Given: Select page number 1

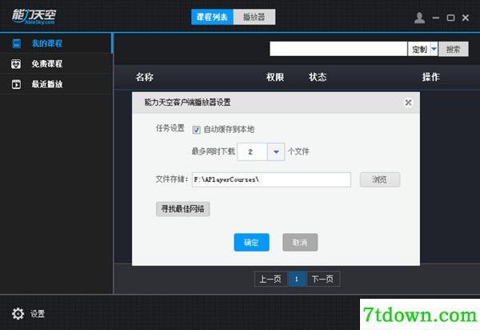Looking at the screenshot, I should point(297,279).
